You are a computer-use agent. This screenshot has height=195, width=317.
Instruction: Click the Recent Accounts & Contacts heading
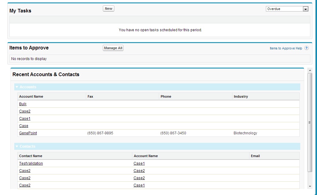pos(46,74)
